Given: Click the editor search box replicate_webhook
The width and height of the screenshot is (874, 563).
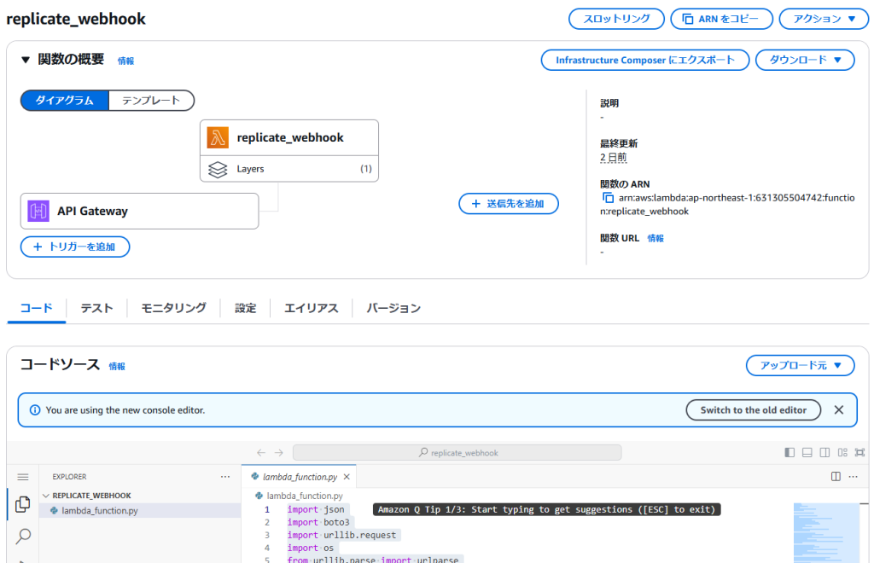Looking at the screenshot, I should coord(457,453).
